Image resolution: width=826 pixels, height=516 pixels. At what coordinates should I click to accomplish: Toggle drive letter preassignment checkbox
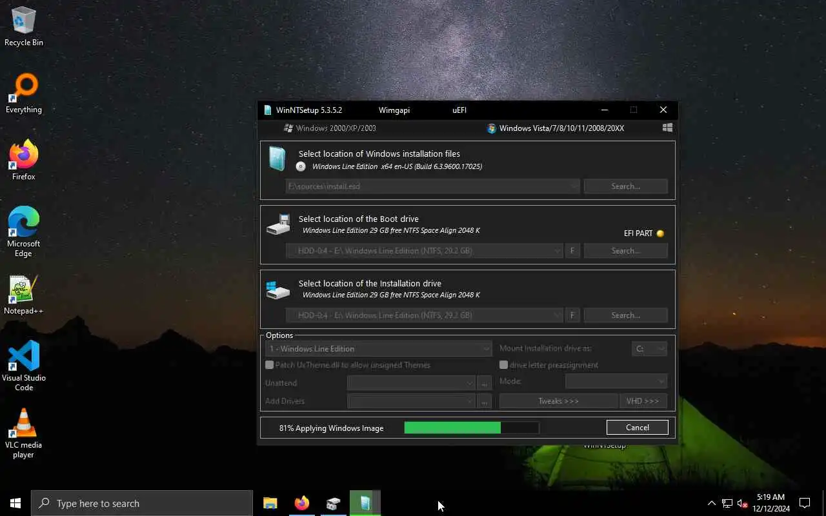tap(503, 365)
